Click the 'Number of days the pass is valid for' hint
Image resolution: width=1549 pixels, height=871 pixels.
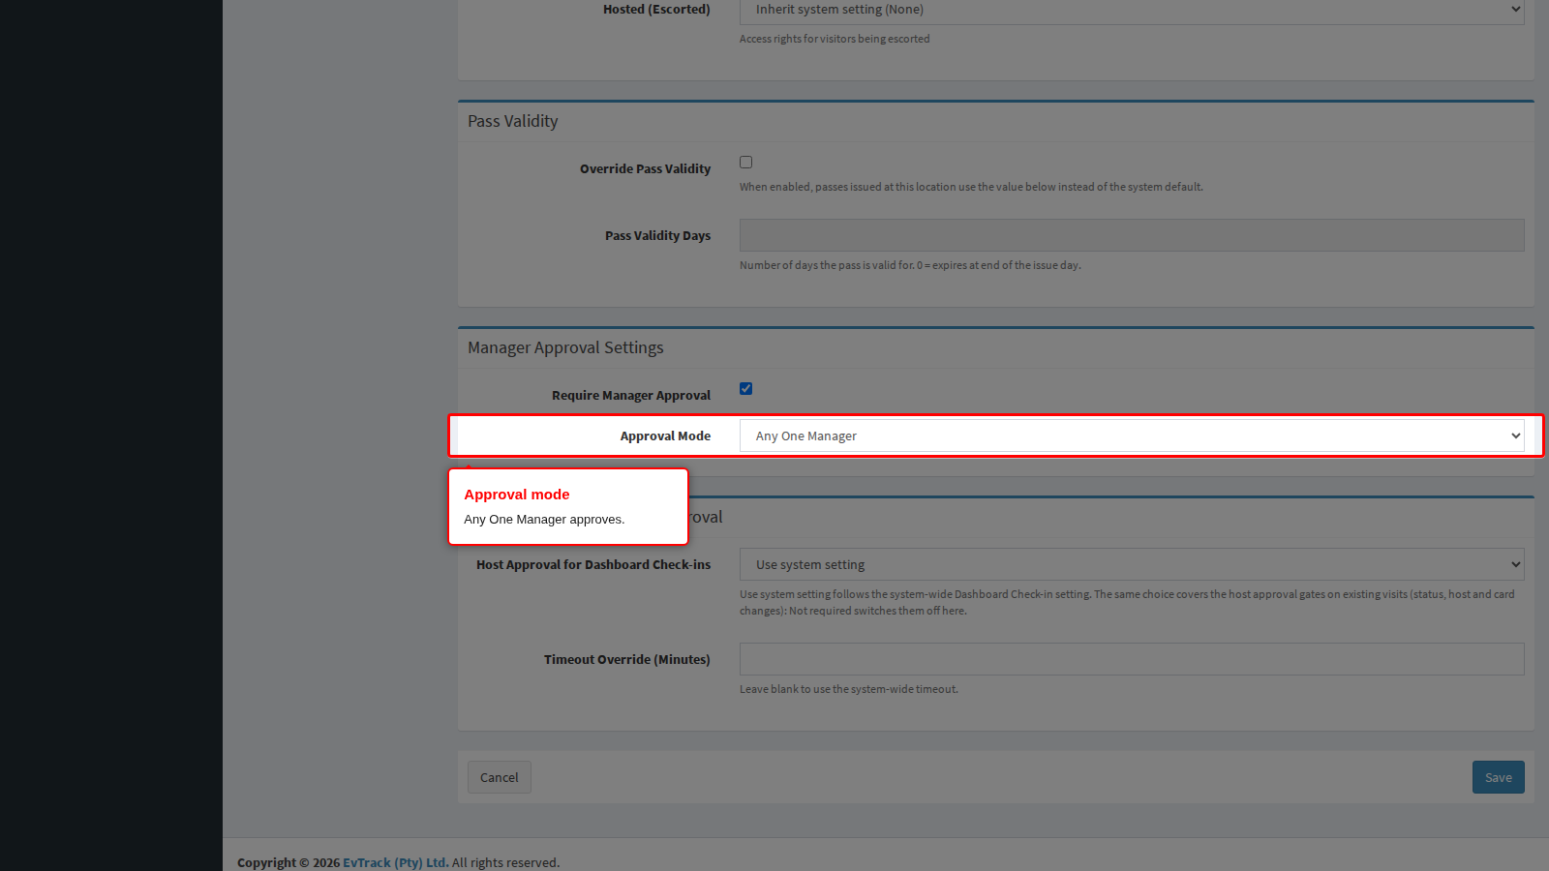pos(910,265)
